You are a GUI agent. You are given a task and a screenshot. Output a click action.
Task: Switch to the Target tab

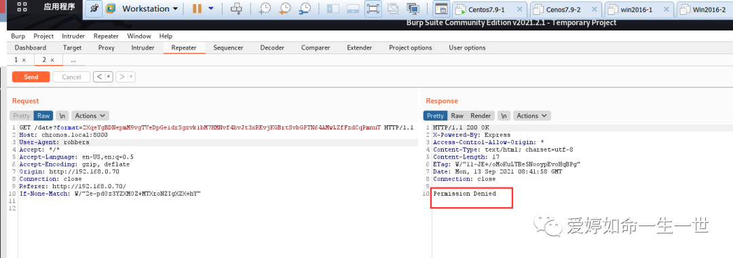72,47
